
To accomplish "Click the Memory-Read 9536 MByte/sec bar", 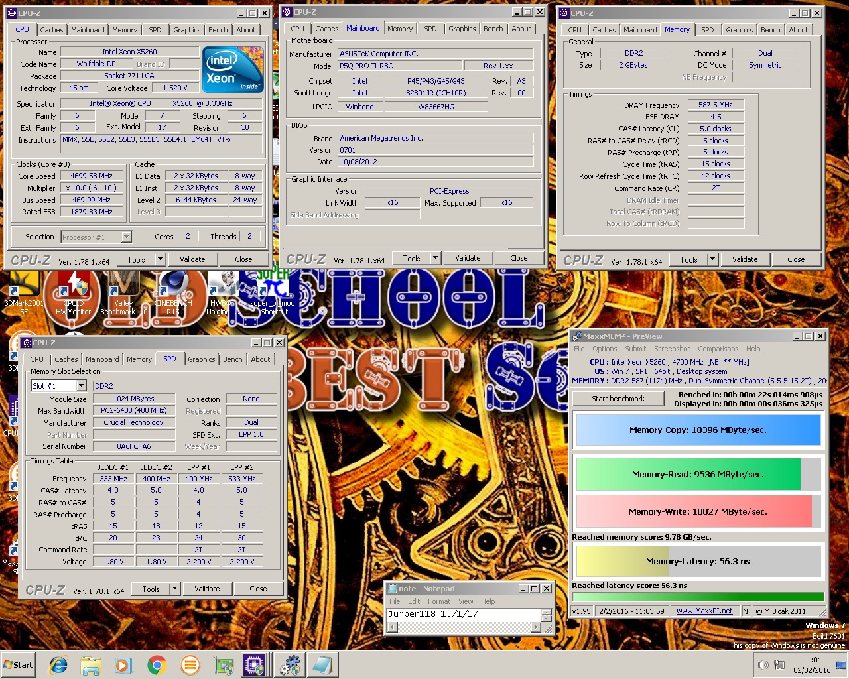I will pos(698,475).
